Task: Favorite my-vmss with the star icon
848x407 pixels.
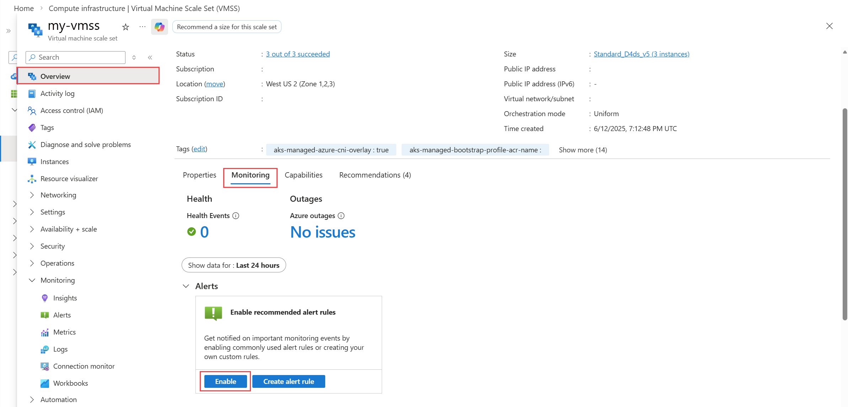Action: (x=125, y=27)
